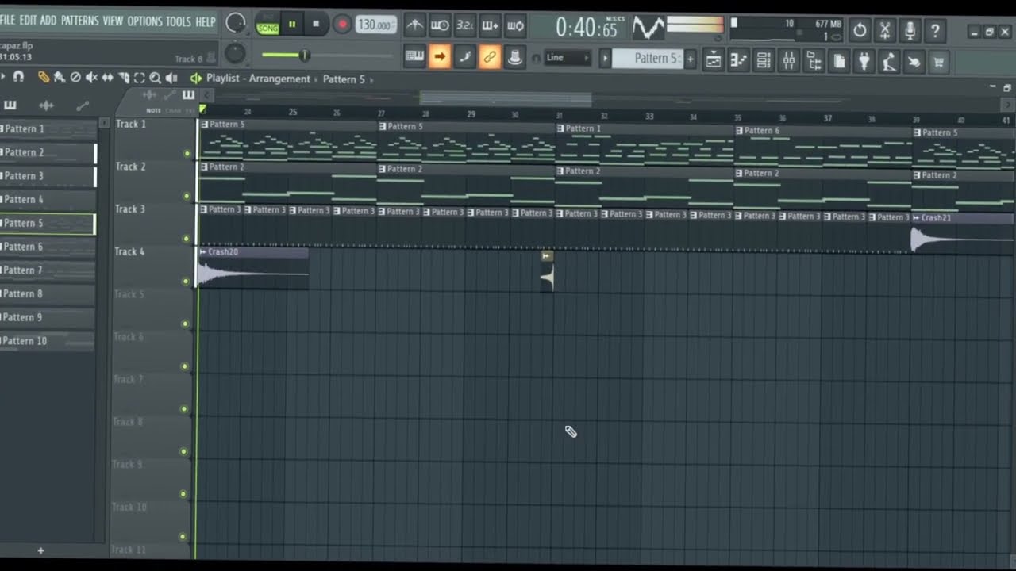Click the 0:40:65 time display

click(x=587, y=29)
